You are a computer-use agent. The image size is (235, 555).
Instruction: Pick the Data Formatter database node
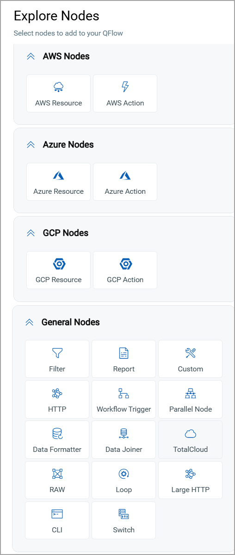(x=57, y=440)
